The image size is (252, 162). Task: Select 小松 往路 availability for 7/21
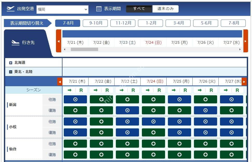click(75, 121)
